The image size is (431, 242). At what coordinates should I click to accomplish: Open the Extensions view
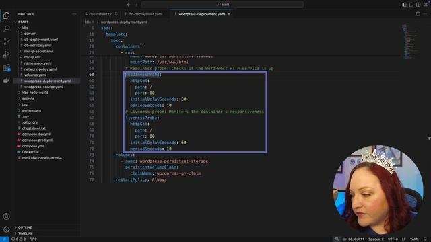[6, 68]
